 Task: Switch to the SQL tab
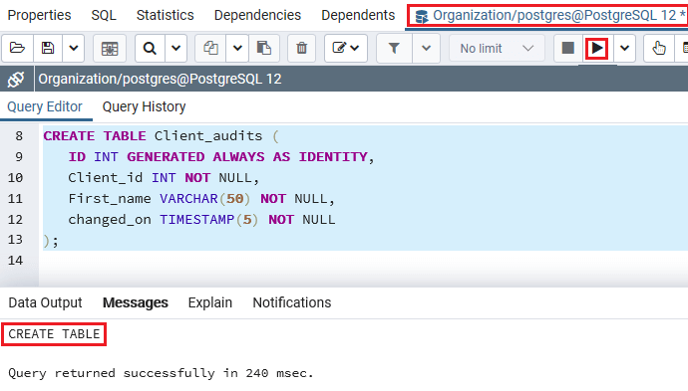104,15
